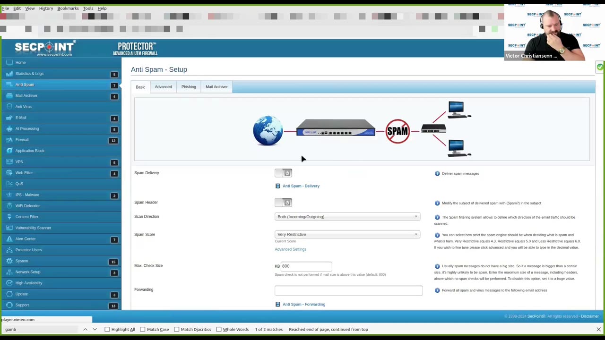Click the Vulnerability Scanner sidebar icon
This screenshot has width=605, height=340.
[9, 228]
